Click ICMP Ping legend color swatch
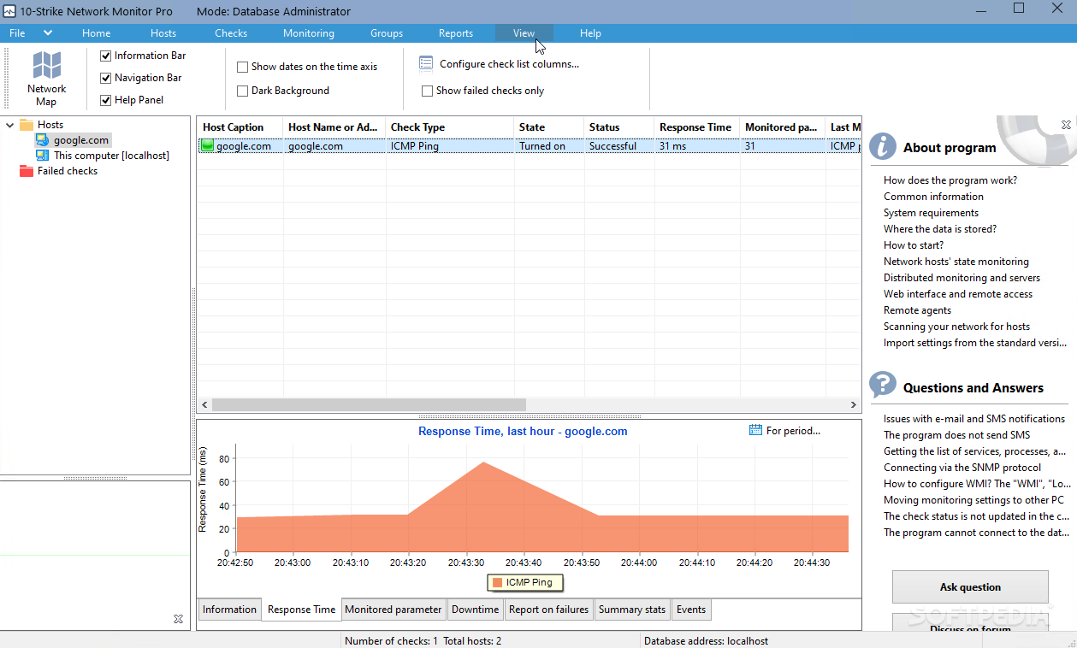This screenshot has width=1077, height=648. coord(497,582)
